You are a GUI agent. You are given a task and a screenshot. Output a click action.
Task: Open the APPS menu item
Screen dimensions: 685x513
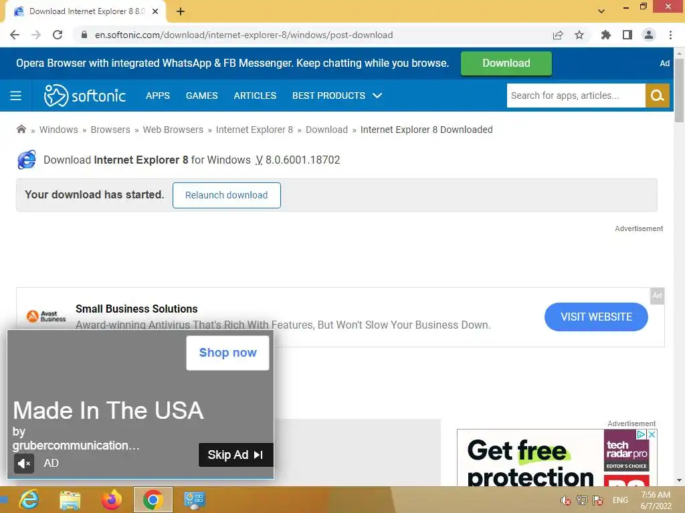point(158,96)
